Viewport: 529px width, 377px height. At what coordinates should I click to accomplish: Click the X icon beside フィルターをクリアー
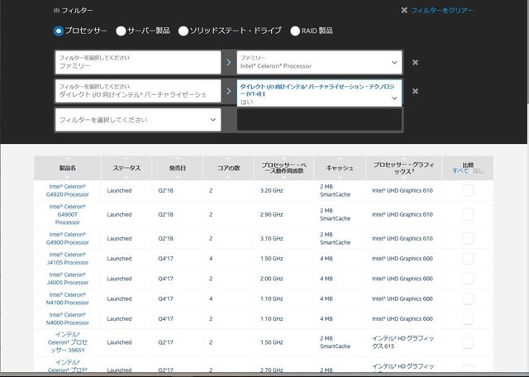pos(404,11)
